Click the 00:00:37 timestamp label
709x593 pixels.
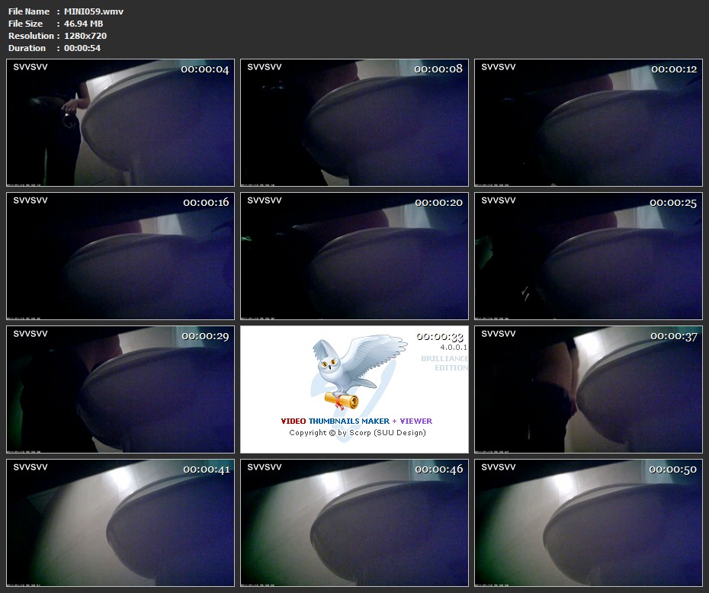pos(673,336)
